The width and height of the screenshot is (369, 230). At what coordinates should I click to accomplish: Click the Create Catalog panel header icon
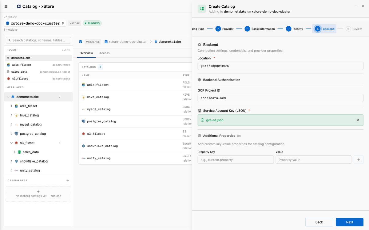(x=202, y=9)
